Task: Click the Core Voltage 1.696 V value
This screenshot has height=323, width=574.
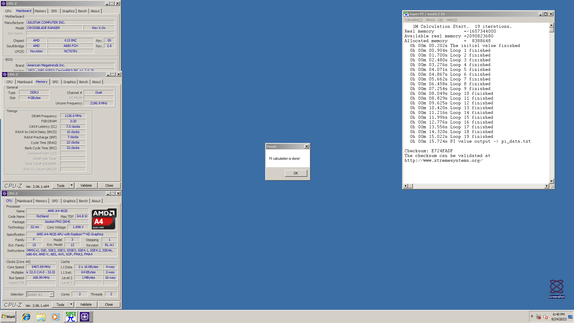Action: coord(78,227)
